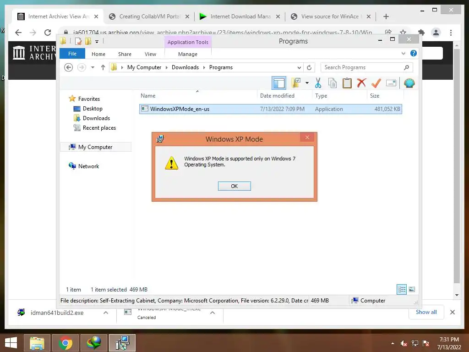The height and width of the screenshot is (352, 469).
Task: Select Favorites in navigation pane
Action: tap(89, 99)
